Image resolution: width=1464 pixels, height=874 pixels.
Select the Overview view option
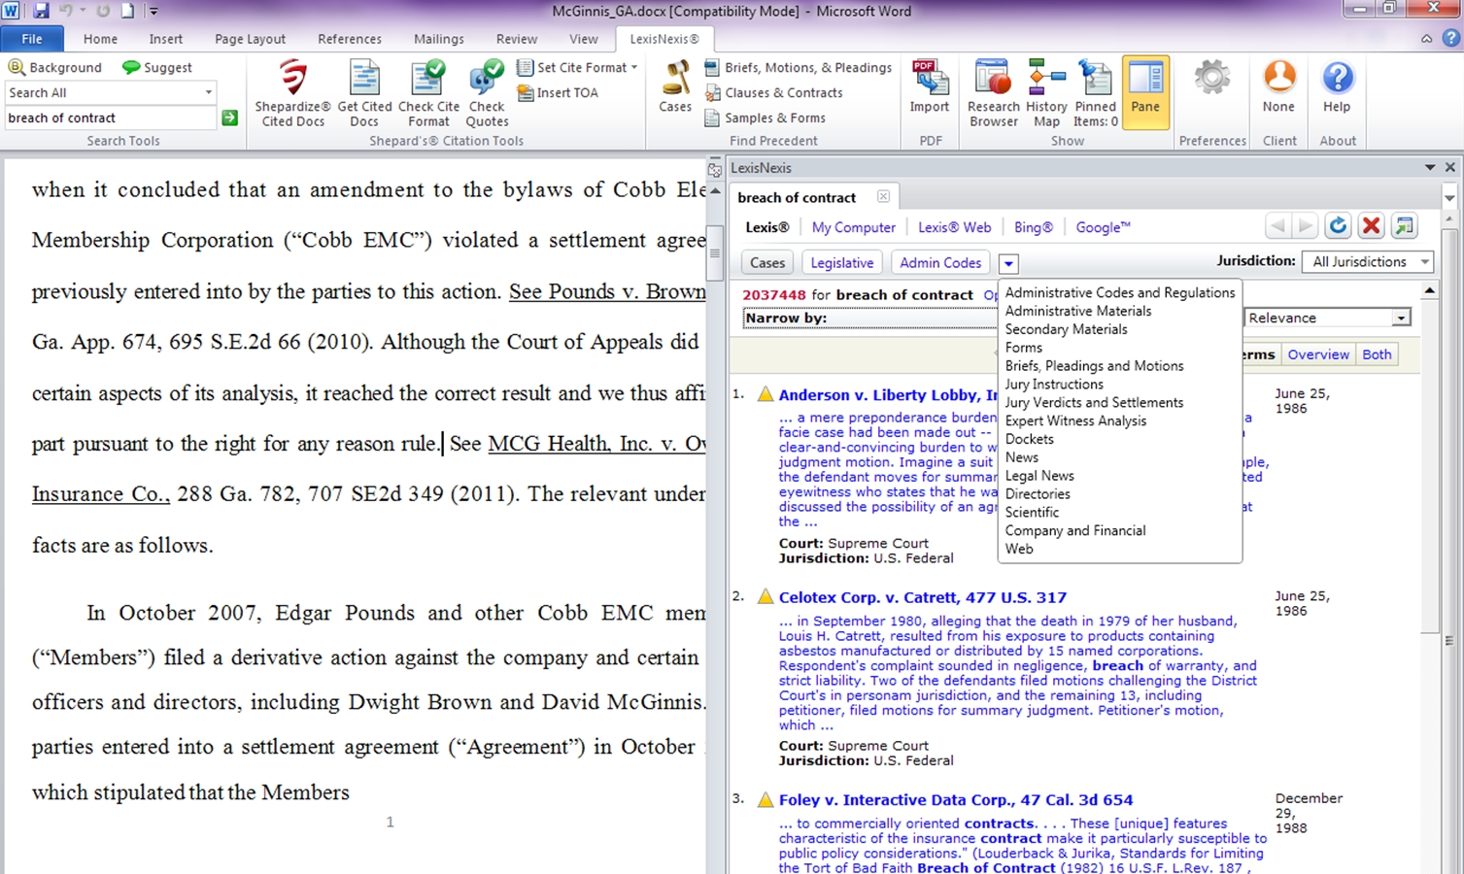click(x=1317, y=354)
